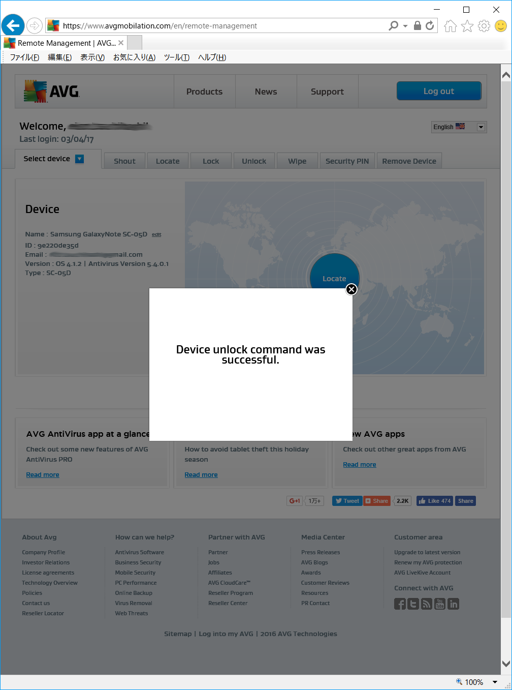The image size is (512, 690).
Task: Open the News navigation item
Action: 266,92
